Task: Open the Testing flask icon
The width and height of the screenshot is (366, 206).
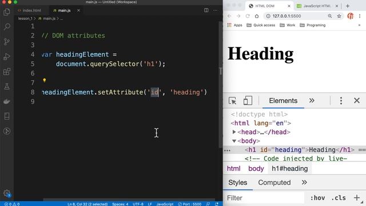Action: click(7, 86)
